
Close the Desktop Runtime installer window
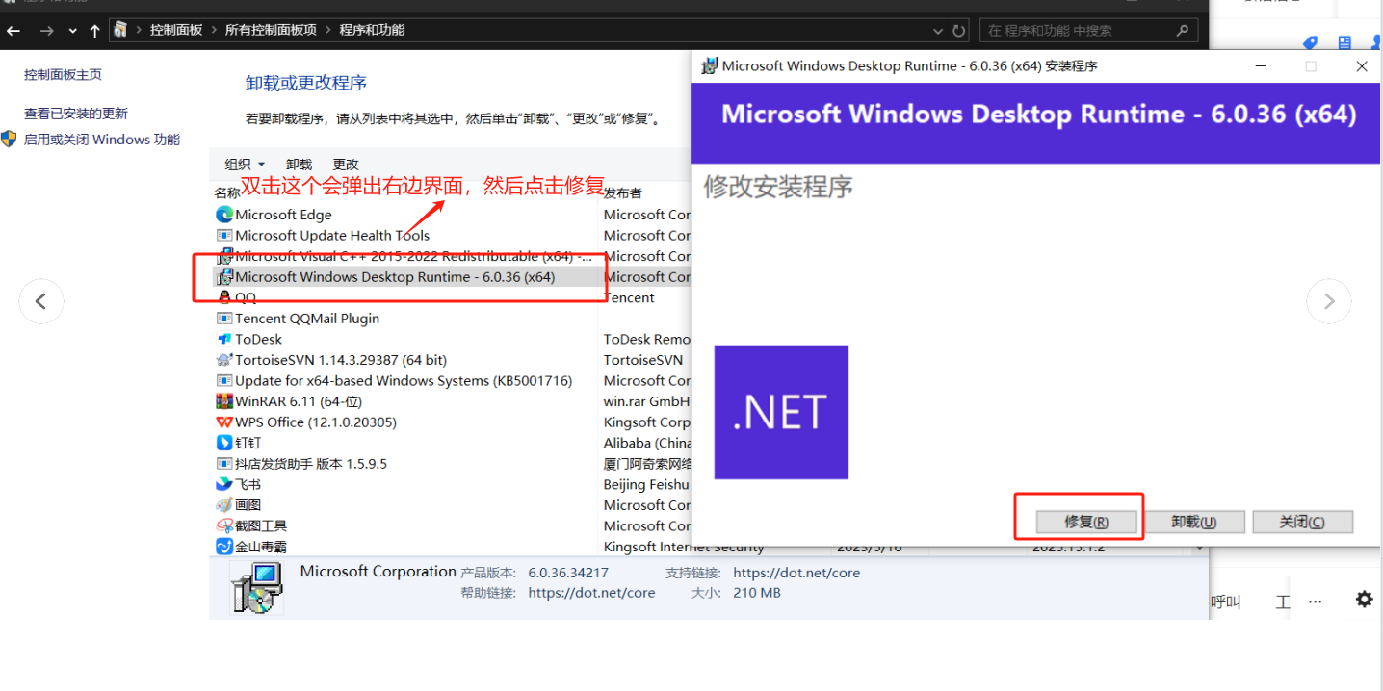pos(1361,66)
